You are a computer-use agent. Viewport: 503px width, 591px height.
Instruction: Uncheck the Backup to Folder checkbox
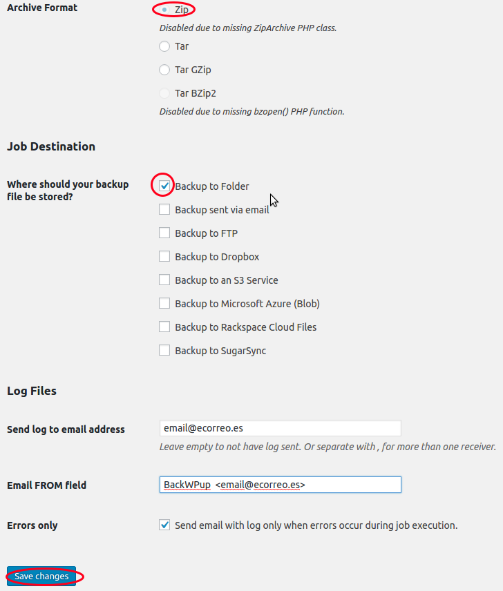click(x=164, y=186)
